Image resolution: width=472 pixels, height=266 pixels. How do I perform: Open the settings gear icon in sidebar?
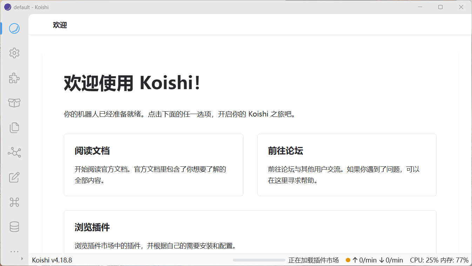tap(14, 53)
